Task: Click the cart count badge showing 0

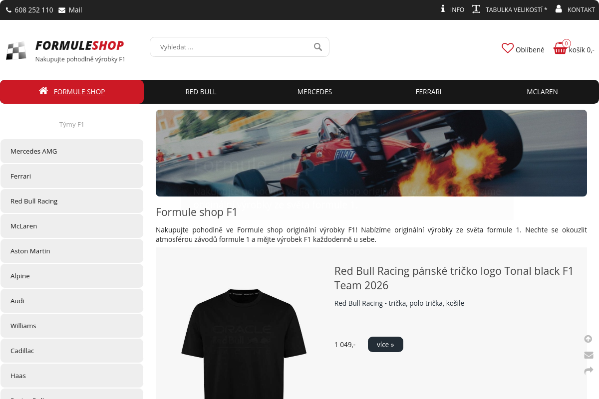Action: pyautogui.click(x=567, y=43)
